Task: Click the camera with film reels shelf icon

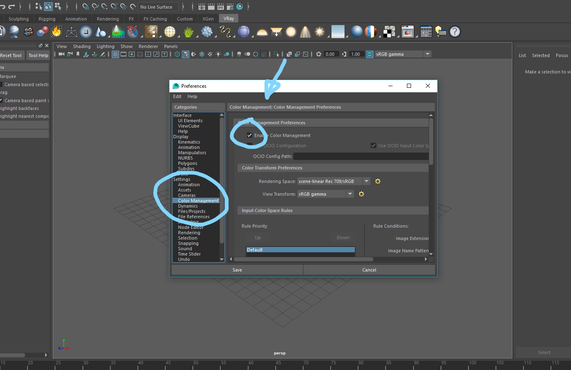Action: (x=28, y=32)
